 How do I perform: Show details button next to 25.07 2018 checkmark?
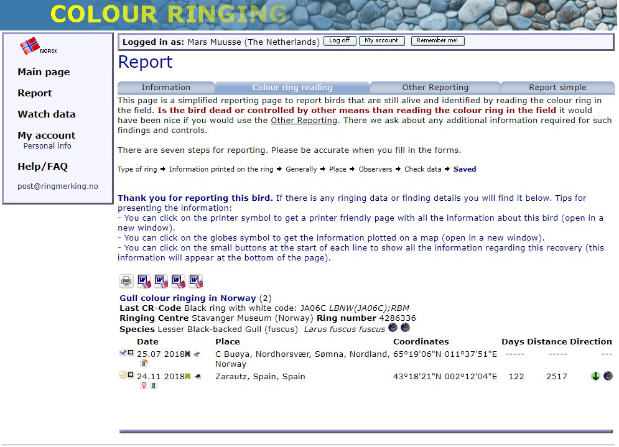[131, 353]
